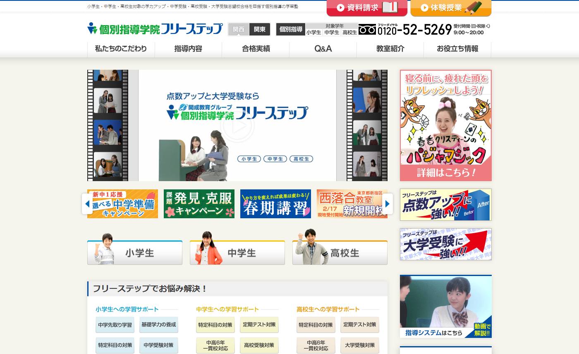579x354 pixels.
Task: Click 中学生 中高6年一貫校対応 button
Action: (215, 345)
